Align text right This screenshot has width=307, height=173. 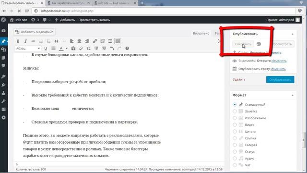87,41
